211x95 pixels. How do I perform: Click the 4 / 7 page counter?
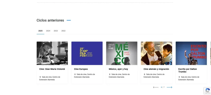tap(162, 87)
